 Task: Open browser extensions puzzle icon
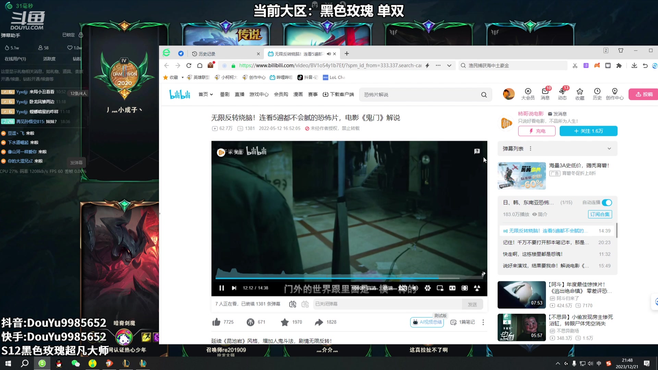pyautogui.click(x=619, y=65)
